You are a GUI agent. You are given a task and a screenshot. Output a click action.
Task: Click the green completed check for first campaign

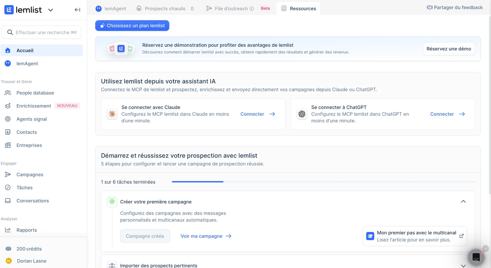point(112,202)
